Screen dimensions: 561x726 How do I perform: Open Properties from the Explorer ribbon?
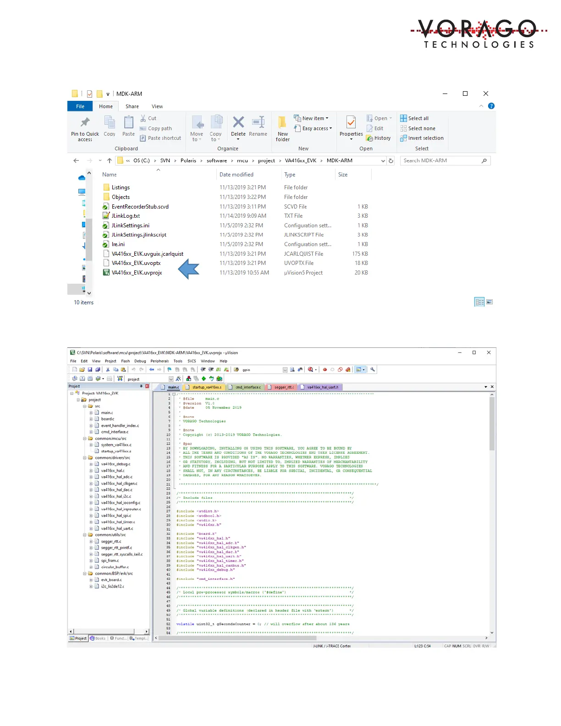pyautogui.click(x=351, y=123)
